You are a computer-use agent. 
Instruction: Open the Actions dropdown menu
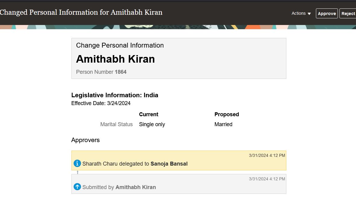[301, 13]
